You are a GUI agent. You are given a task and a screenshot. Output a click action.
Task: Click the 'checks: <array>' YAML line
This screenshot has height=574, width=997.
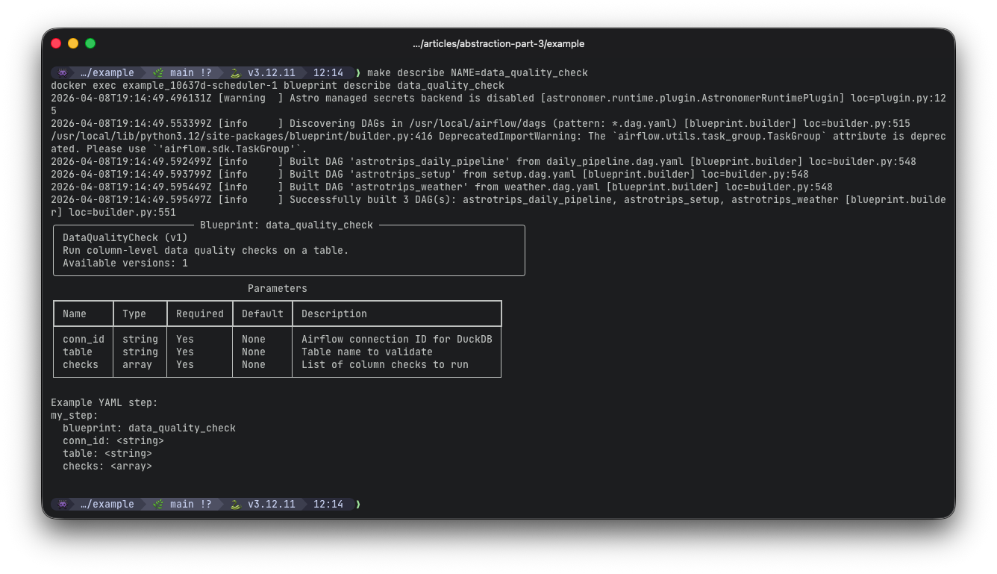107,466
